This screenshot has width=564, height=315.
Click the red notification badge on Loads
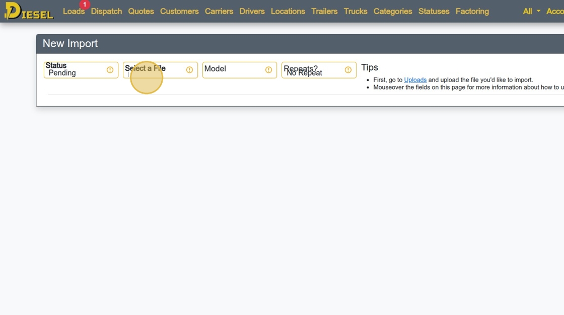coord(85,5)
